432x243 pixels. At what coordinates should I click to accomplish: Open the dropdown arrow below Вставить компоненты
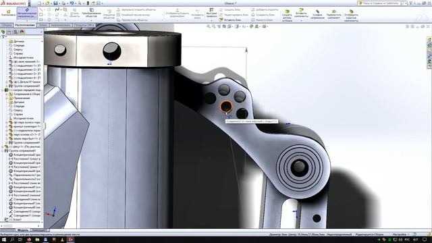click(301, 20)
